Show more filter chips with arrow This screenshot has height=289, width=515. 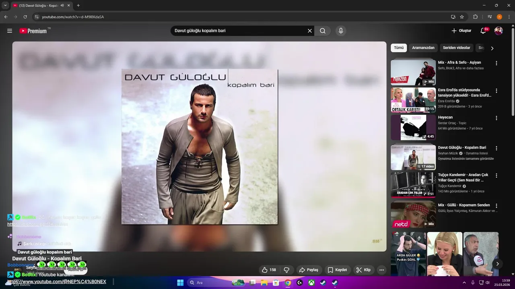pyautogui.click(x=492, y=48)
